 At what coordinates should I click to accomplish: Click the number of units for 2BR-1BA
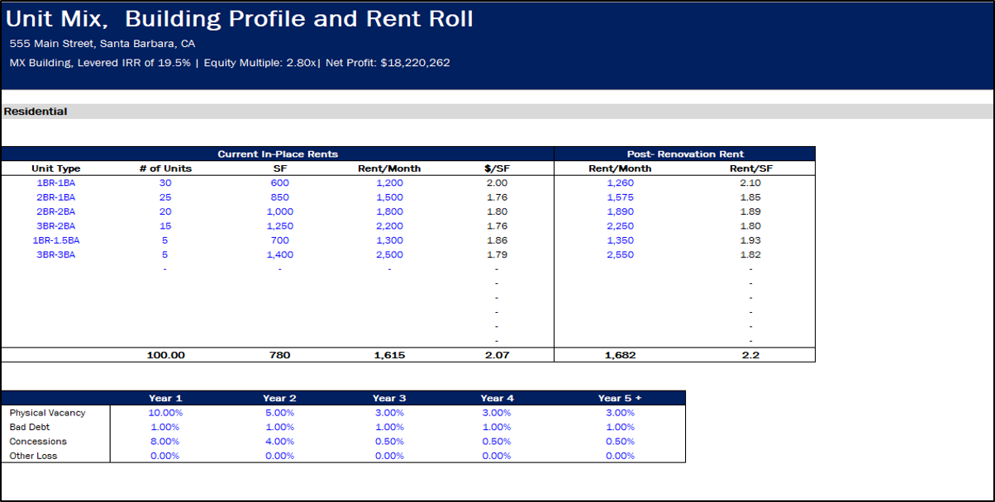pos(164,197)
